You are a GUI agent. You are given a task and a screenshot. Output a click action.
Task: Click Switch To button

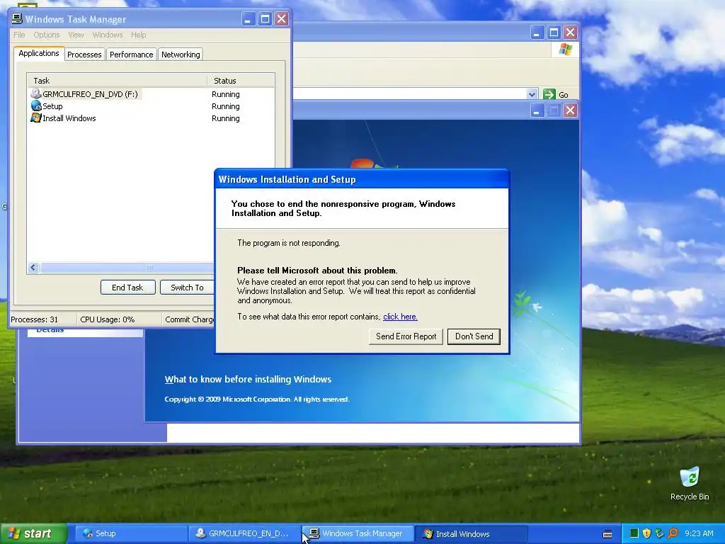187,288
